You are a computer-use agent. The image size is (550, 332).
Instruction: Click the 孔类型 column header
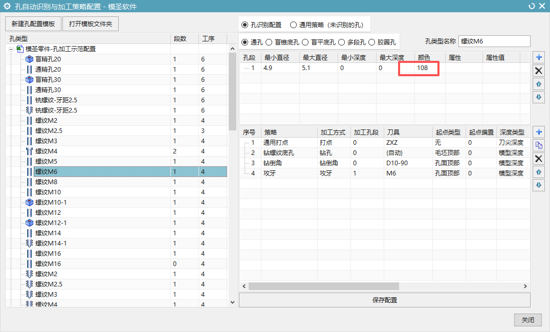pyautogui.click(x=88, y=38)
